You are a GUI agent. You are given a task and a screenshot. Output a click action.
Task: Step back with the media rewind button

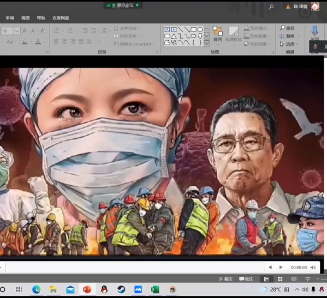tap(270, 267)
